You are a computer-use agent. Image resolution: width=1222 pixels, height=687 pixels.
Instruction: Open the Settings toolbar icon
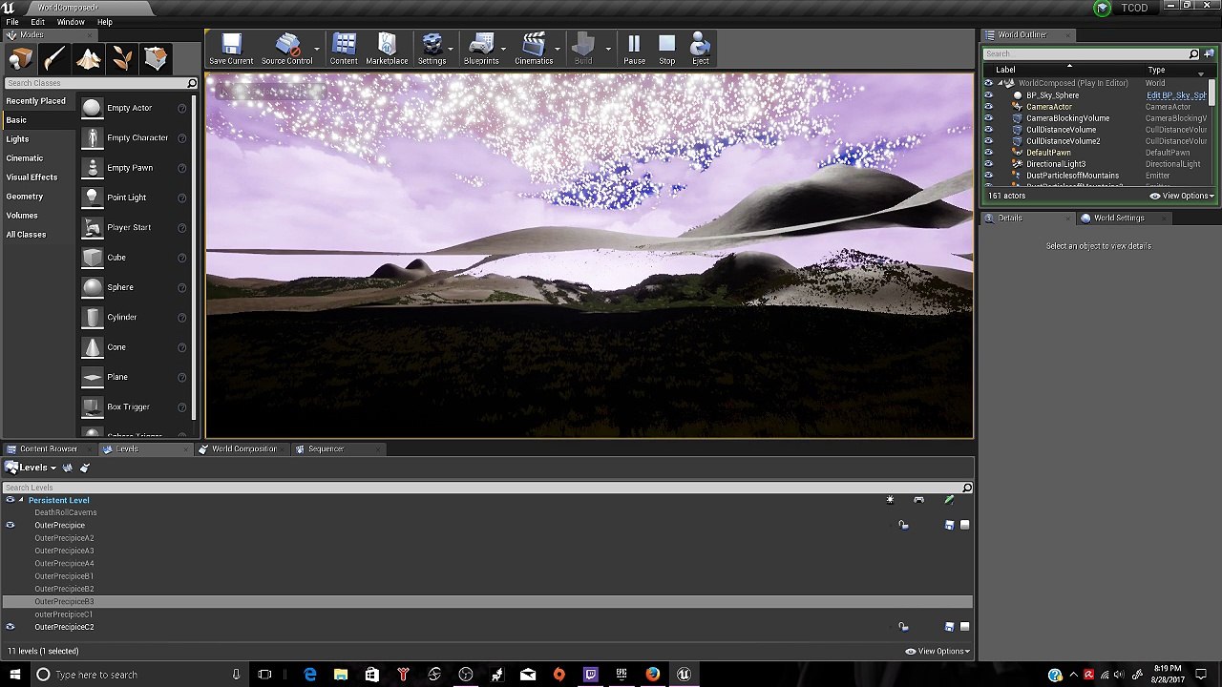(x=432, y=50)
